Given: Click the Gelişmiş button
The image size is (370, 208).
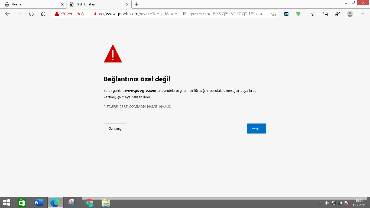Looking at the screenshot, I should pyautogui.click(x=115, y=128).
